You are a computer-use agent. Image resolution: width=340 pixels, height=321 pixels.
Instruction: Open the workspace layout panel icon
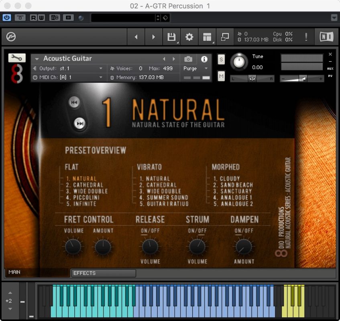pyautogui.click(x=207, y=37)
